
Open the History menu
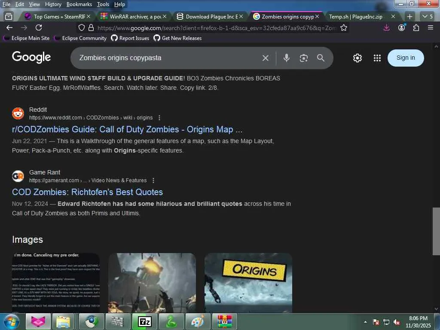point(53,4)
